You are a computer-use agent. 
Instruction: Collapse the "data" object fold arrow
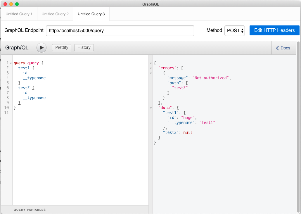(151, 108)
